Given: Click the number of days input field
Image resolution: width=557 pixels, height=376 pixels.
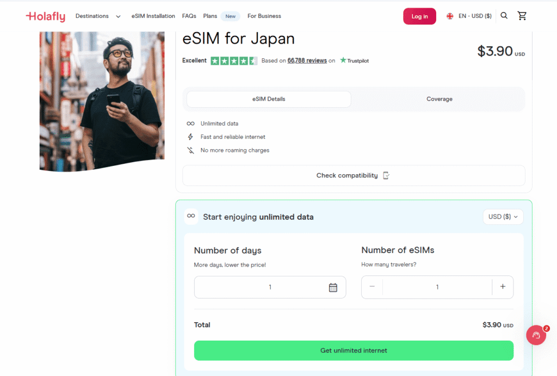Looking at the screenshot, I should [270, 287].
